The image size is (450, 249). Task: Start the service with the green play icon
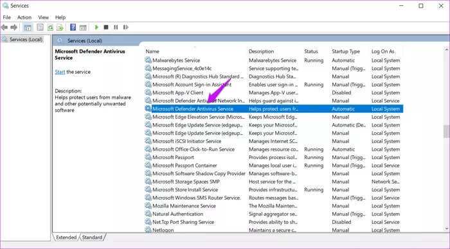tap(96, 27)
